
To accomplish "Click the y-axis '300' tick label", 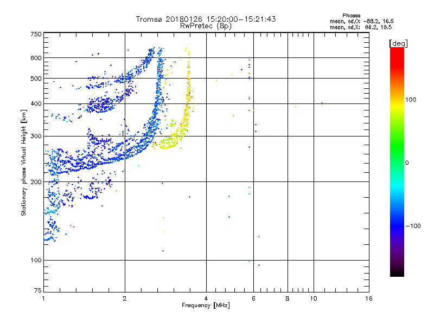I will (36, 136).
